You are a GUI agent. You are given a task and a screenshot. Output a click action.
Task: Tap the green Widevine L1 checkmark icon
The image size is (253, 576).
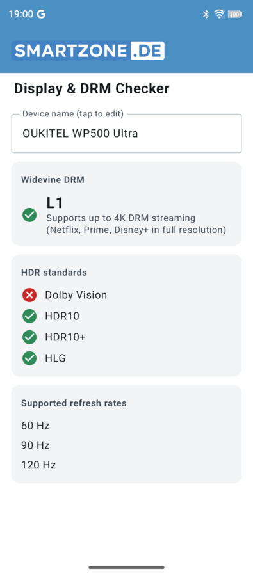[x=29, y=215]
